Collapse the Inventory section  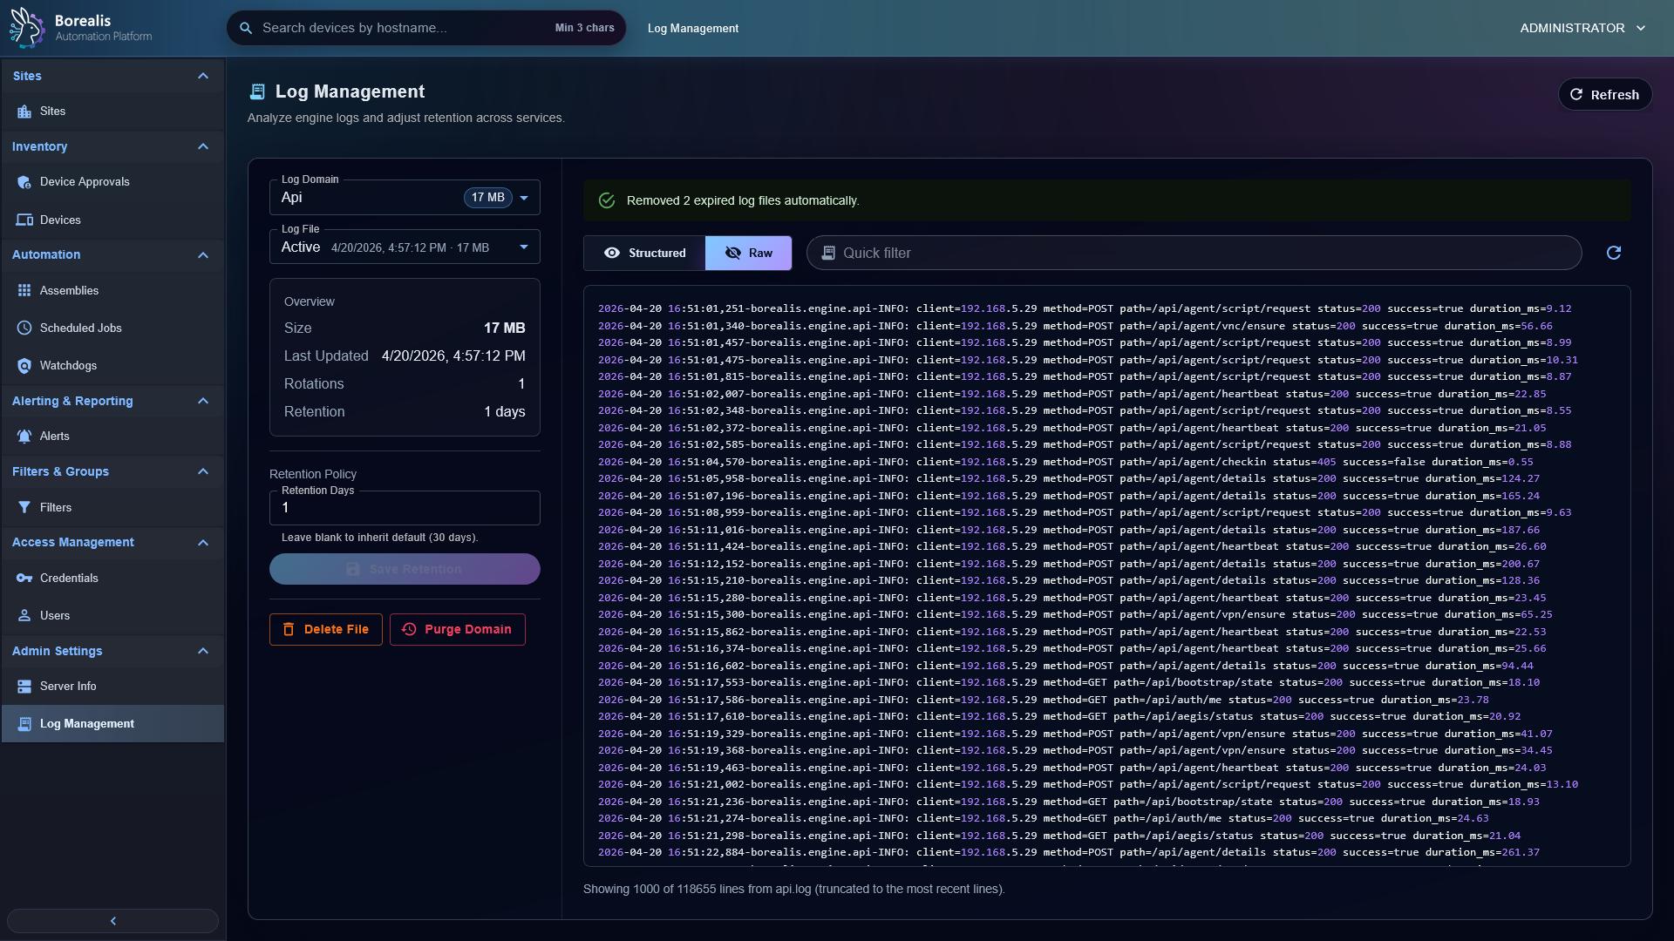pyautogui.click(x=203, y=146)
